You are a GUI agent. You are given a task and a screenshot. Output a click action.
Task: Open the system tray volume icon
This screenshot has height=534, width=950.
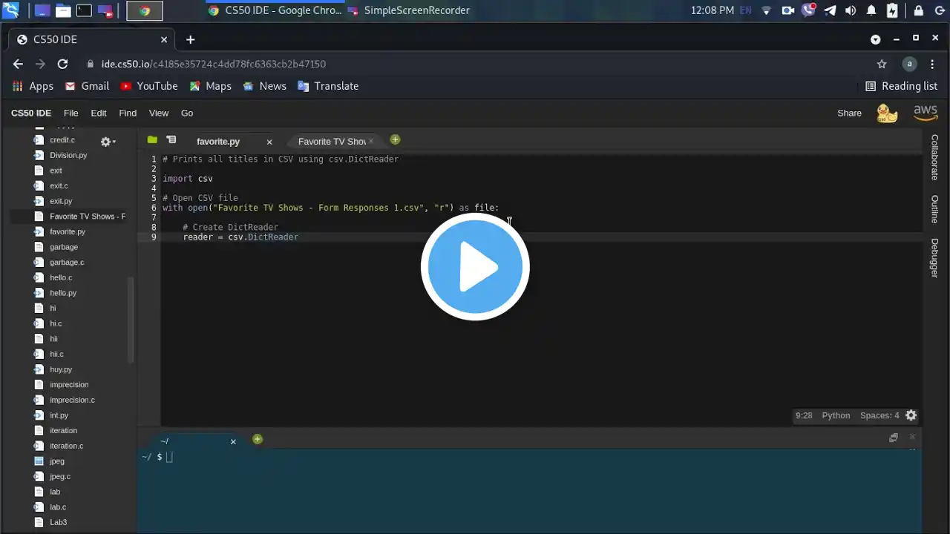coord(851,10)
